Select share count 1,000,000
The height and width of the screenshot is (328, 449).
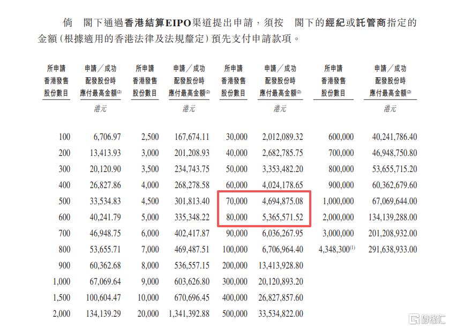[338, 201]
